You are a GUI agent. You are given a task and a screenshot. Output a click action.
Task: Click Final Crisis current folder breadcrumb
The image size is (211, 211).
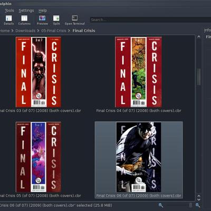(x=84, y=31)
